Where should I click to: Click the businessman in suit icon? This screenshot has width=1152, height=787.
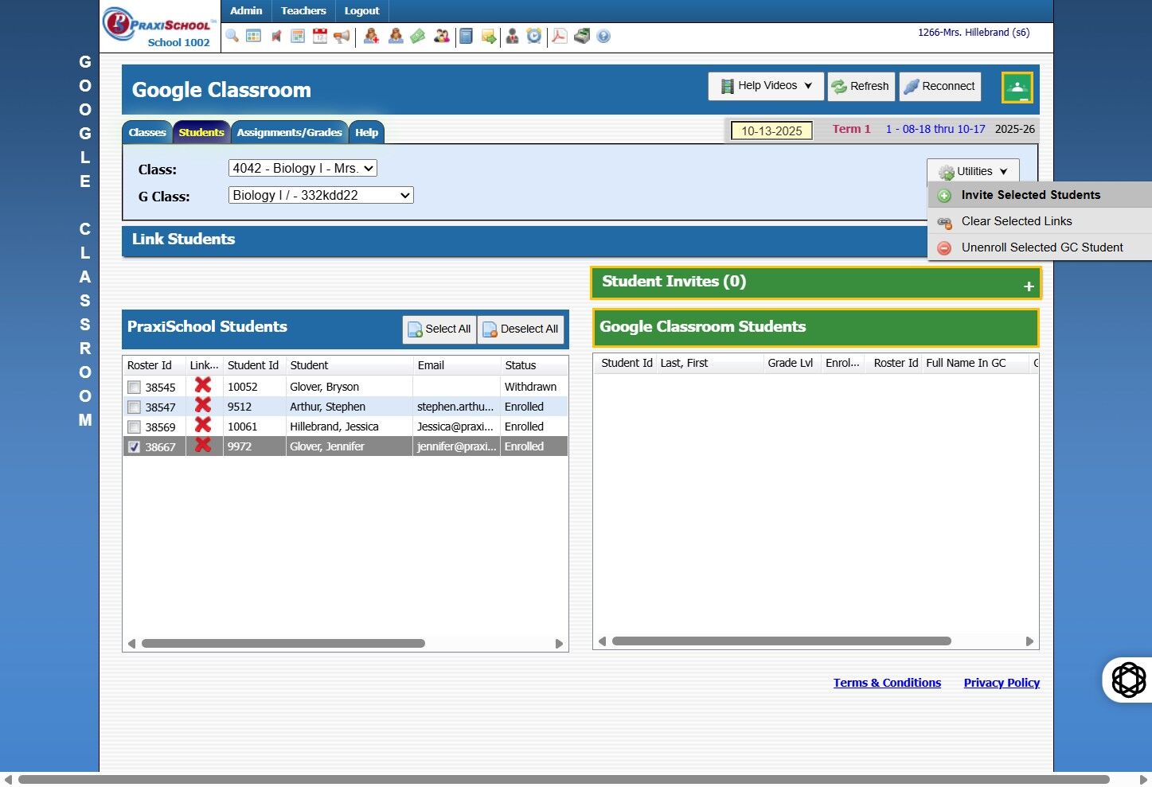pyautogui.click(x=512, y=36)
